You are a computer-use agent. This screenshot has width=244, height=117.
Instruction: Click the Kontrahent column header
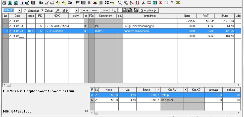coord(106,16)
